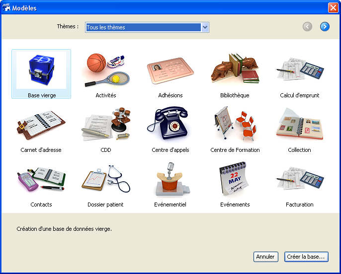Click the Annuler button
341x274 pixels.
265,257
